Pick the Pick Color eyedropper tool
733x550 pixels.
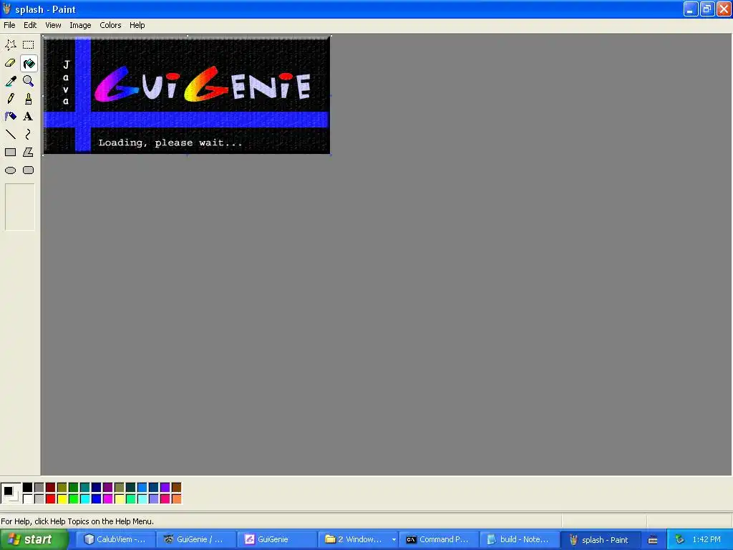point(10,81)
